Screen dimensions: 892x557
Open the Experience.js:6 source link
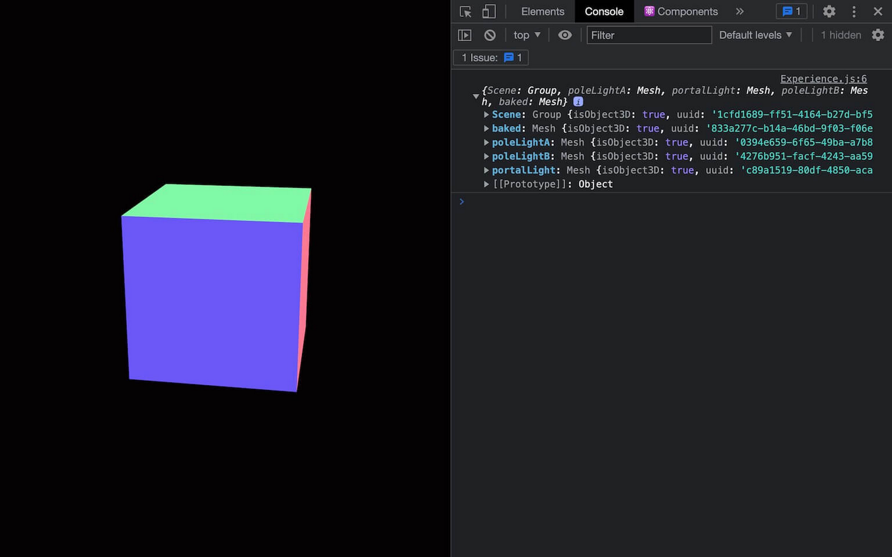tap(823, 79)
